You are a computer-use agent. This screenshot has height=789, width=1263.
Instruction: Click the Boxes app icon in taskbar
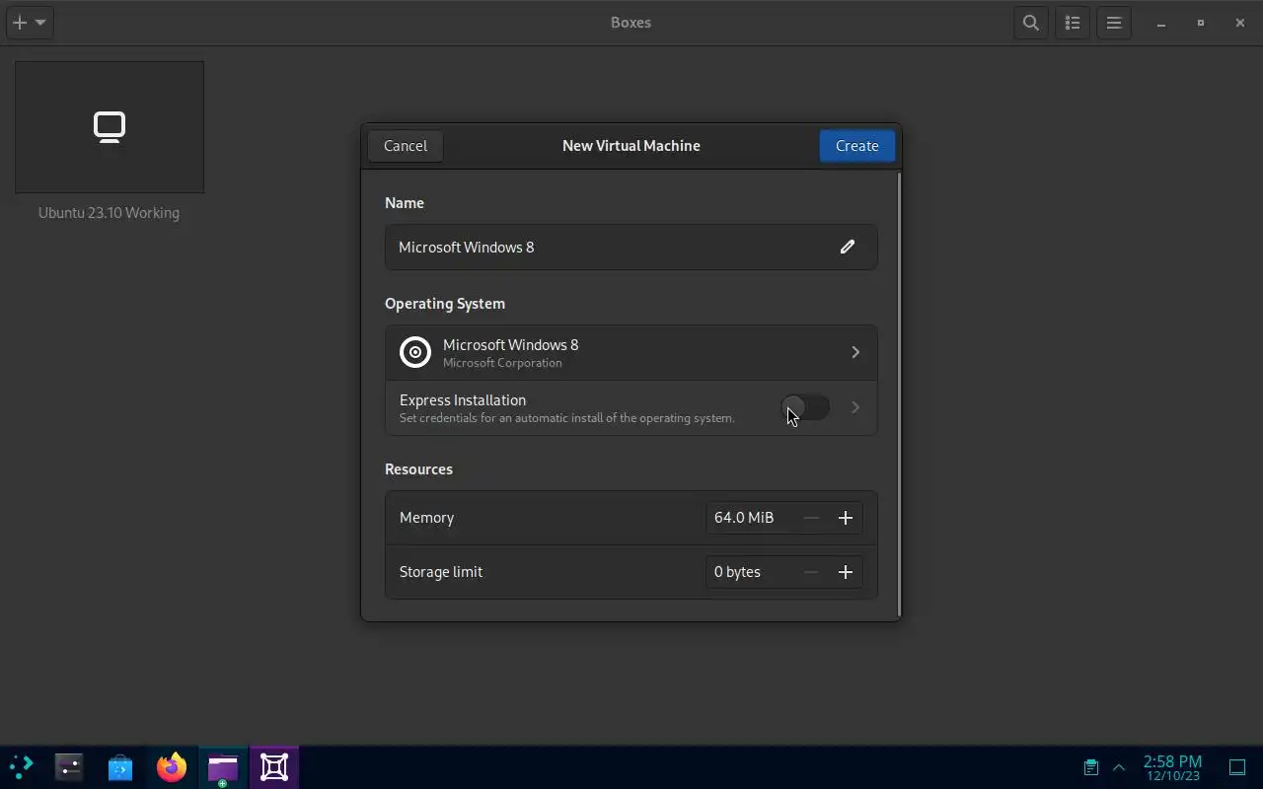point(274,766)
